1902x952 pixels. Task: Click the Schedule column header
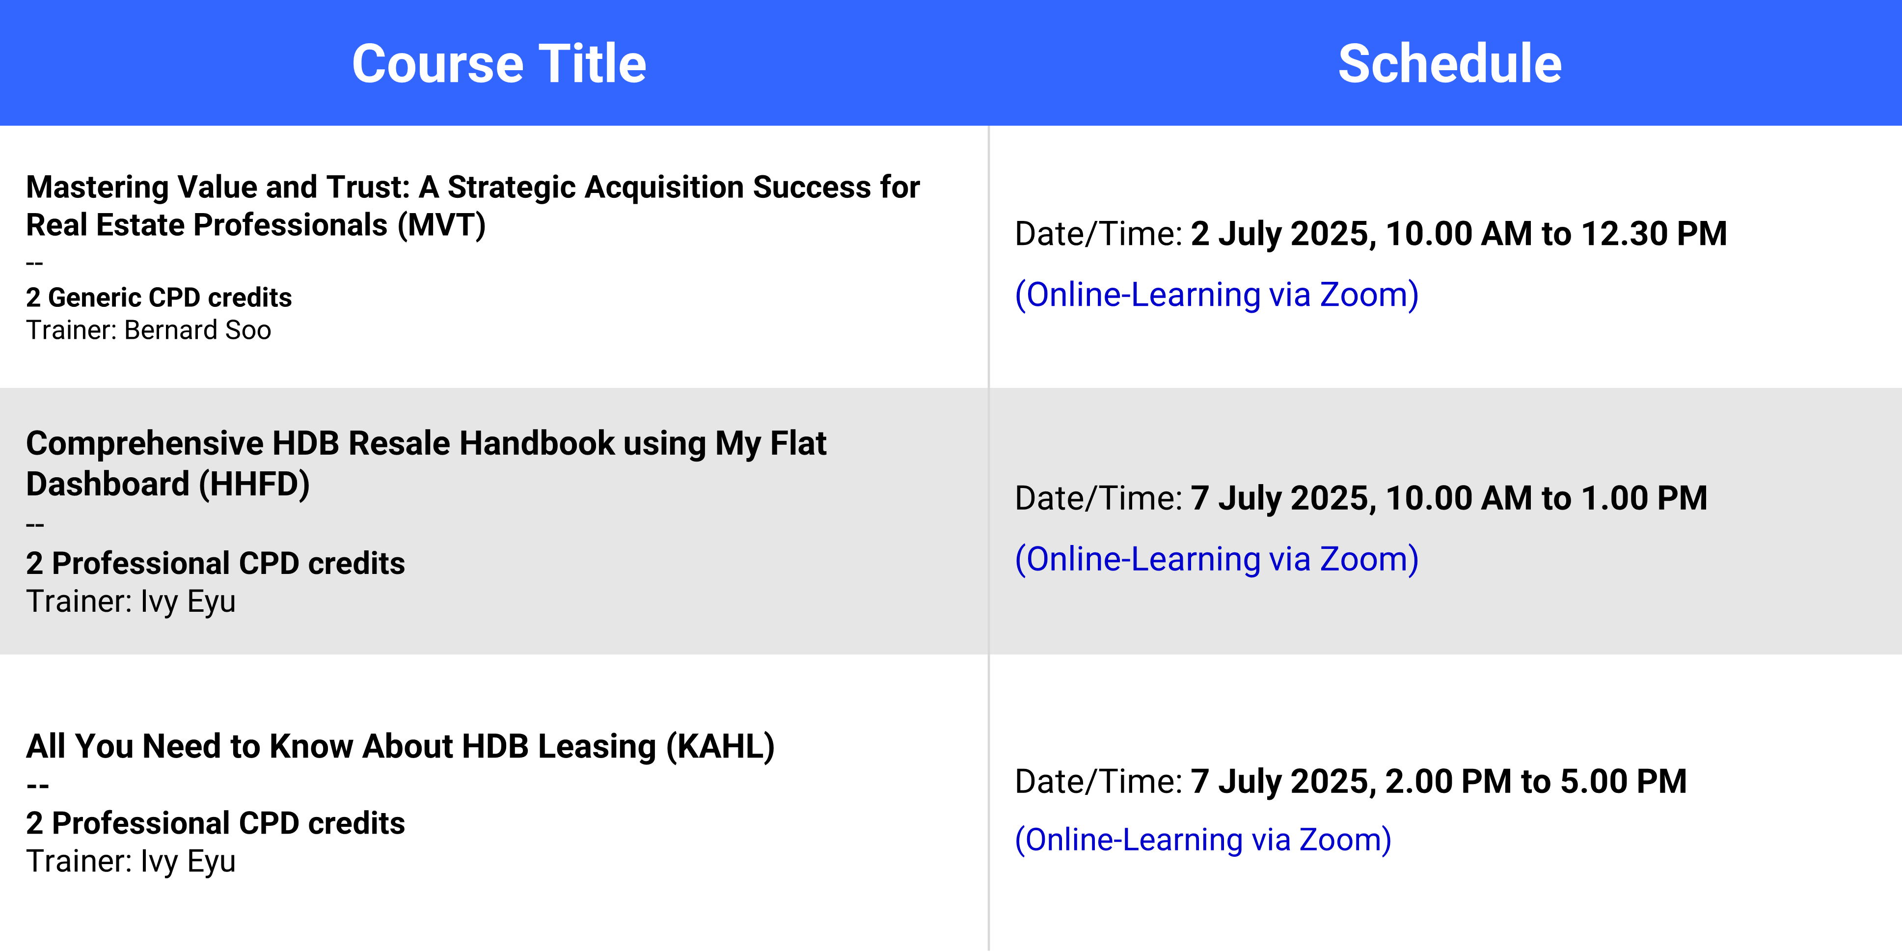coord(1449,63)
